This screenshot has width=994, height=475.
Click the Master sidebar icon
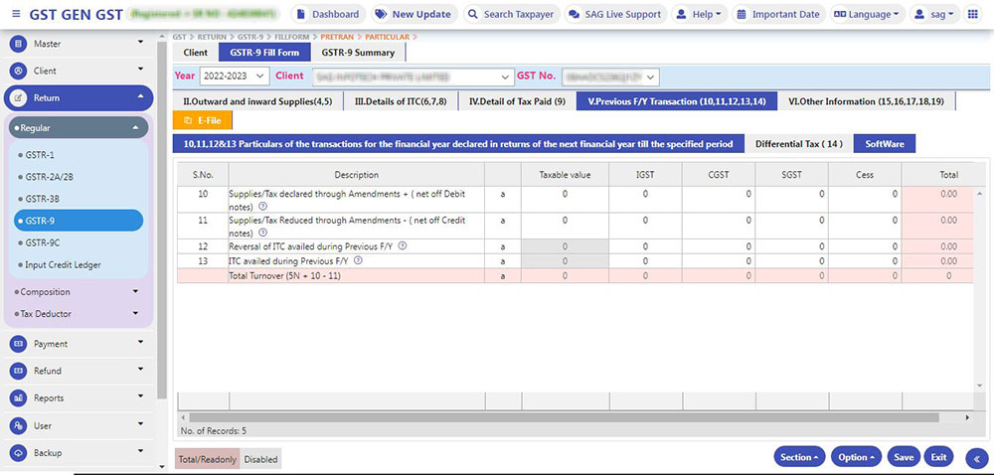coord(19,44)
